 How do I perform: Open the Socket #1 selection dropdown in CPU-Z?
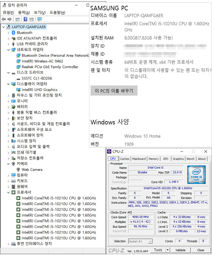(x=150, y=241)
